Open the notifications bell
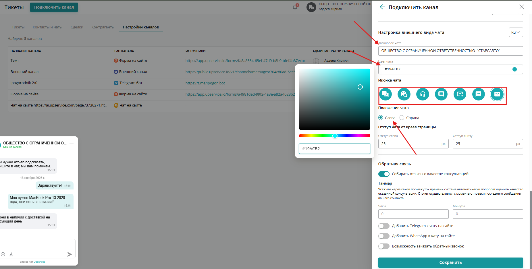This screenshot has height=269, width=532. [295, 7]
